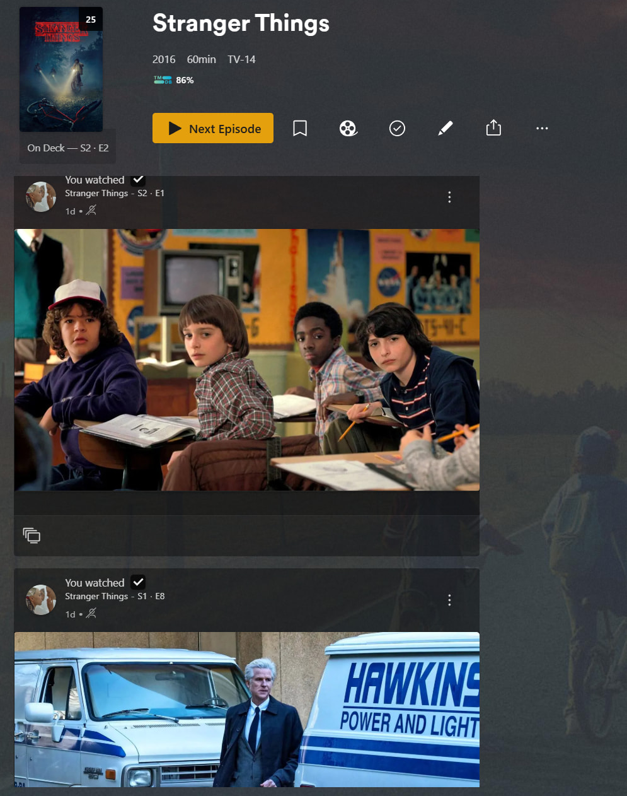Viewport: 627px width, 796px height.
Task: Click the TMDB 86% rating
Action: pyautogui.click(x=174, y=80)
